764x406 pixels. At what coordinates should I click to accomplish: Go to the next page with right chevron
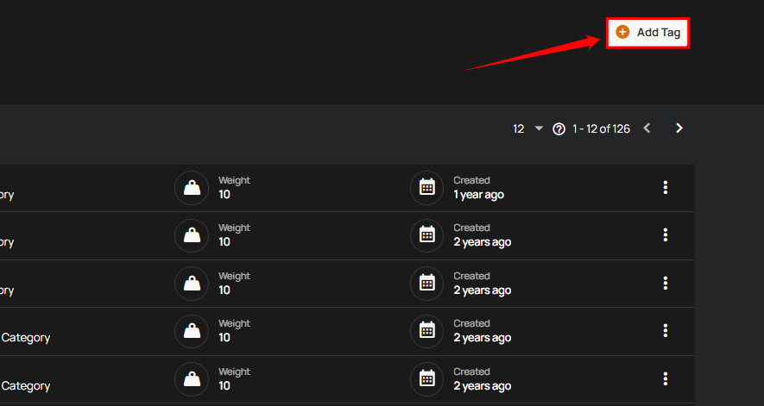[x=679, y=128]
